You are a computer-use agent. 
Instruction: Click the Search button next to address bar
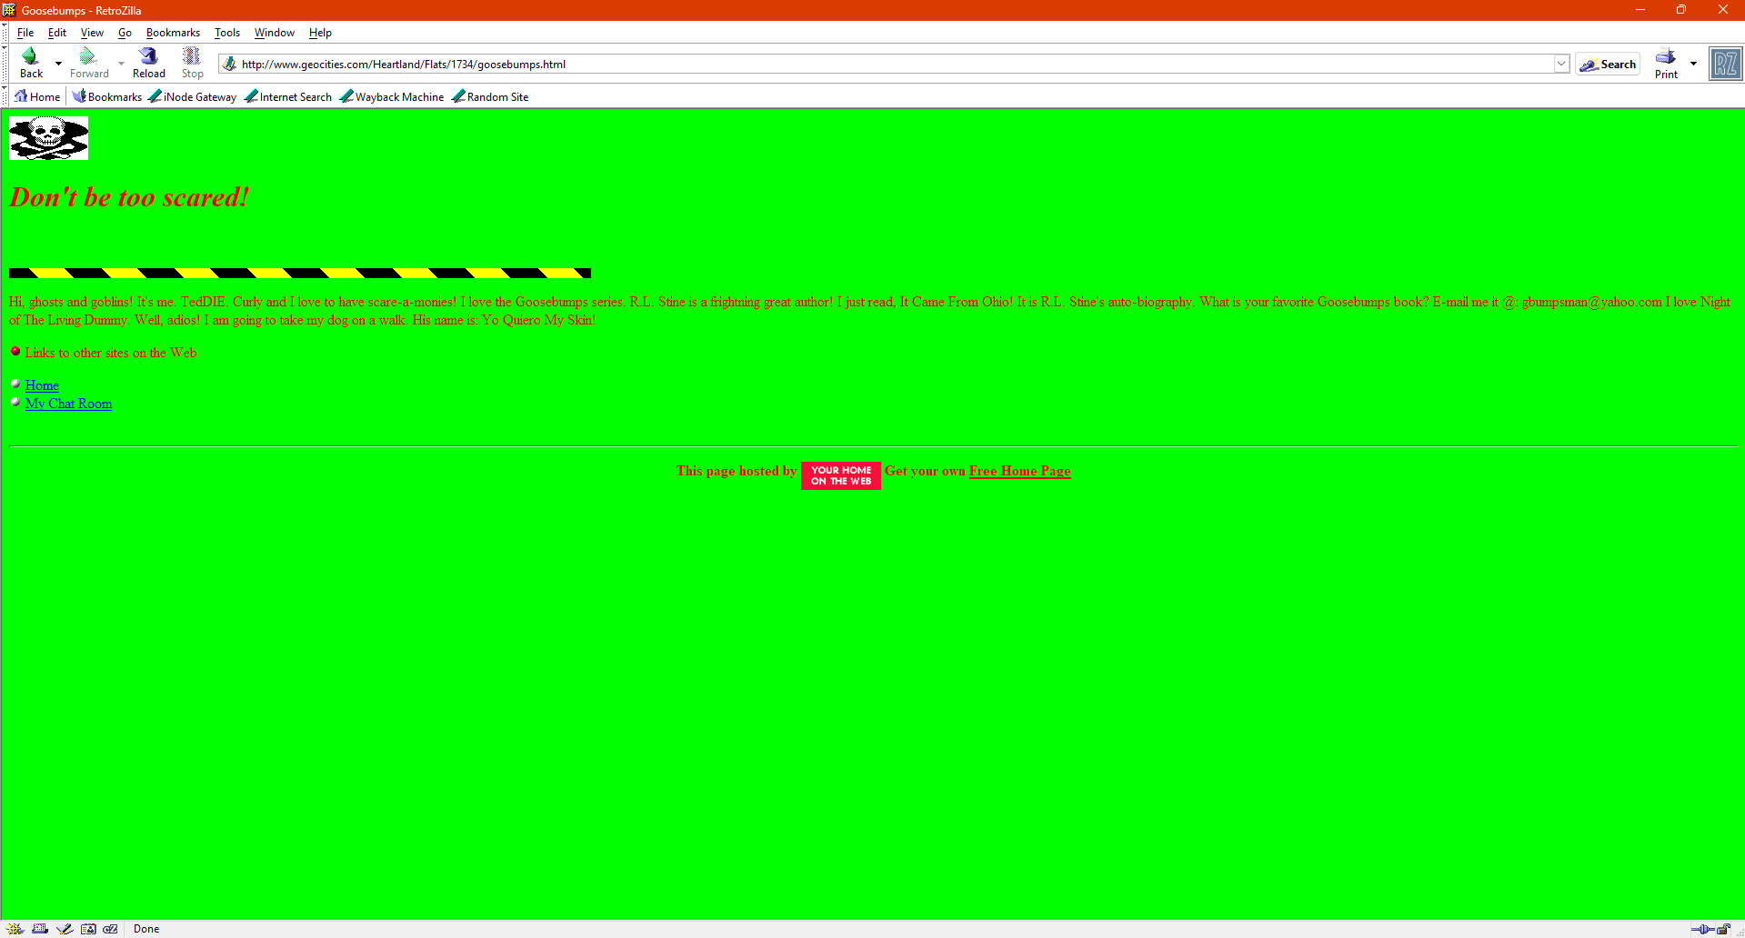[x=1608, y=64]
